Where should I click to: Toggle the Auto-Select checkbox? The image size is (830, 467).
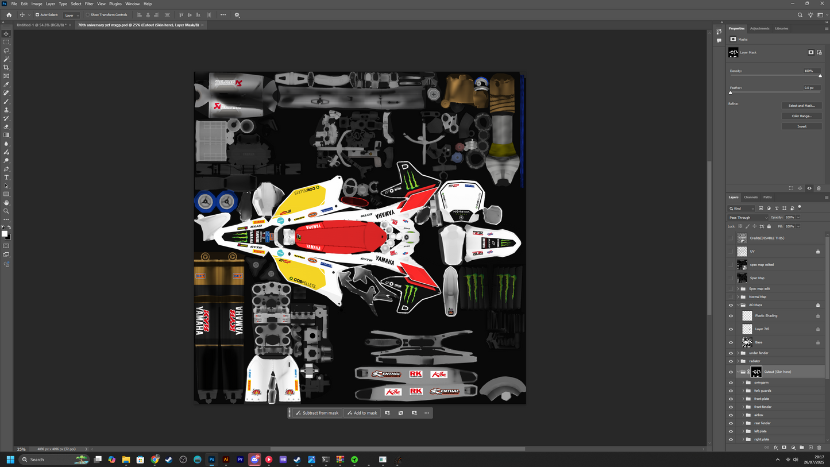click(x=37, y=15)
